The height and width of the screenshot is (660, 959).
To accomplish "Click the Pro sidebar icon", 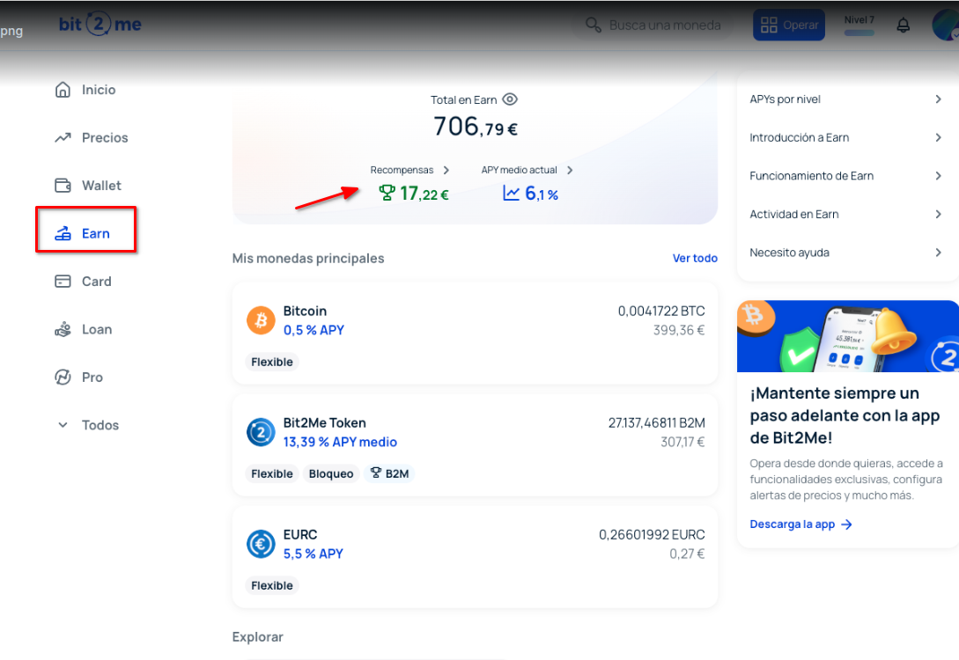I will coord(63,377).
